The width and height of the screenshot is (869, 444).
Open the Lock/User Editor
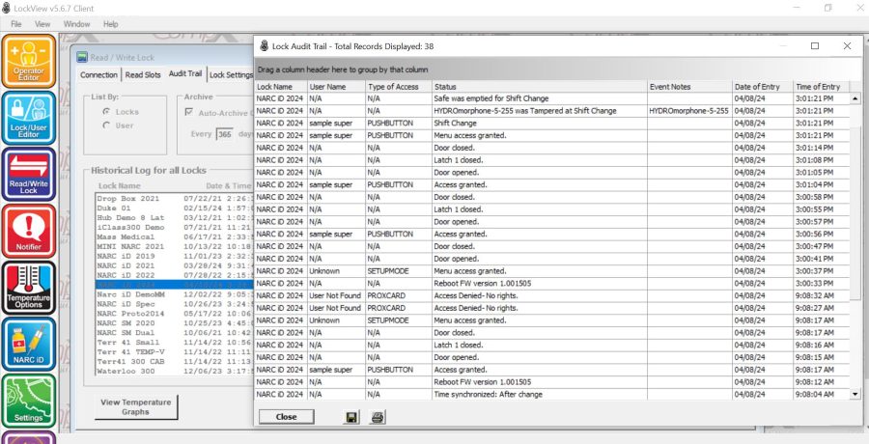29,118
